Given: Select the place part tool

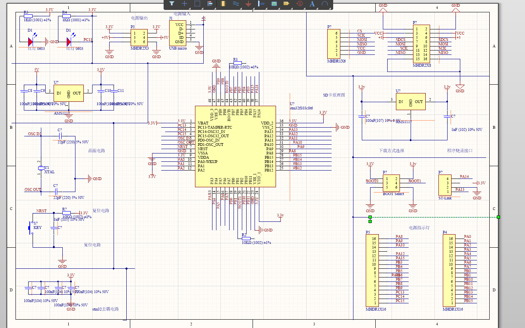Looking at the screenshot, I should [x=224, y=4].
